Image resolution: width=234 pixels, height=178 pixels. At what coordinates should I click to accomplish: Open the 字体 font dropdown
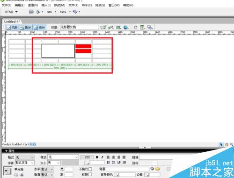click(25, 163)
